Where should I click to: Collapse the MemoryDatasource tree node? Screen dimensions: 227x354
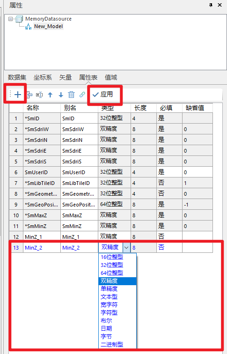(10, 19)
